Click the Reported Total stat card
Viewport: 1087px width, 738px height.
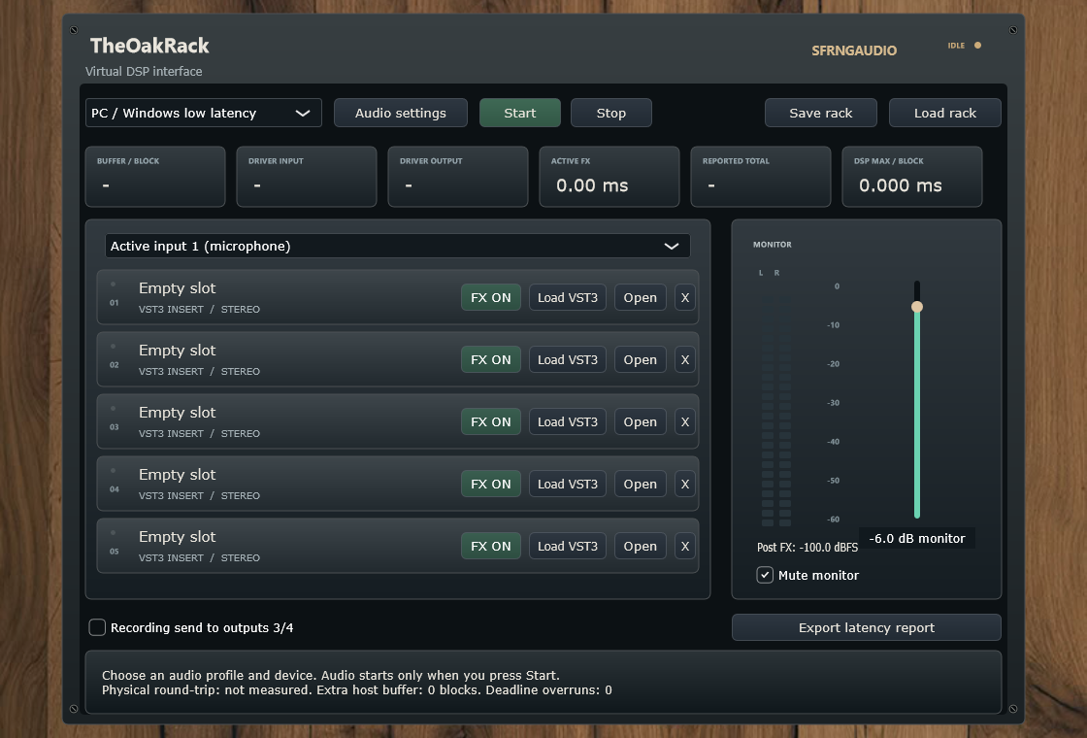[761, 177]
